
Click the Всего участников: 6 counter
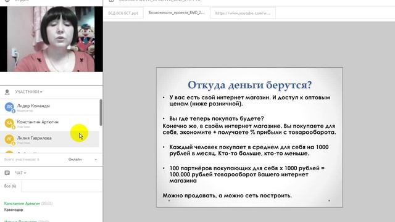[22, 160]
